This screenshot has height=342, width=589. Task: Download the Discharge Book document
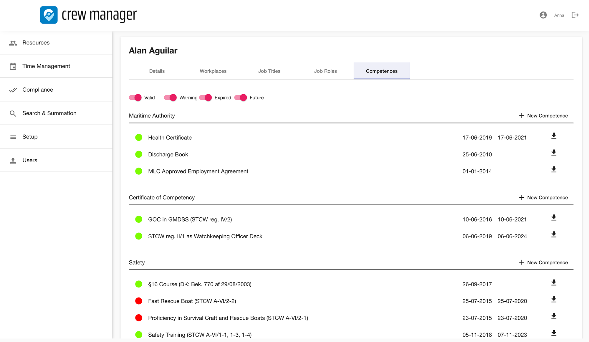[x=554, y=153]
